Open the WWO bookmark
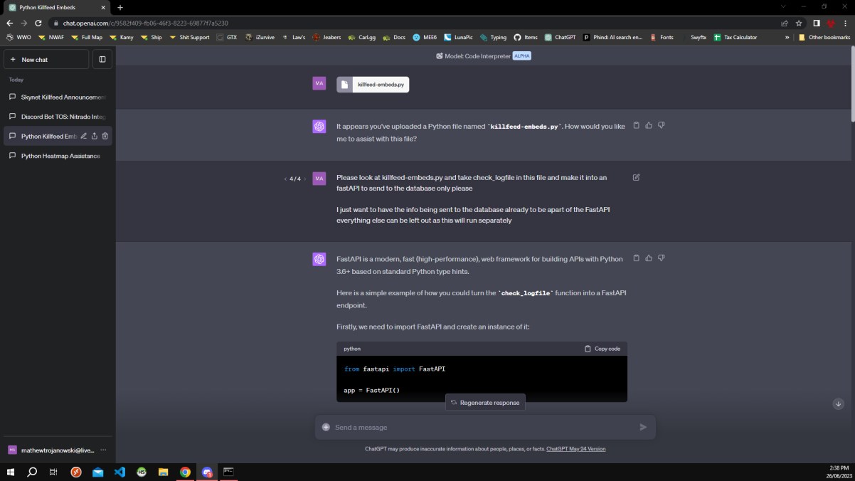This screenshot has width=855, height=481. pyautogui.click(x=18, y=37)
